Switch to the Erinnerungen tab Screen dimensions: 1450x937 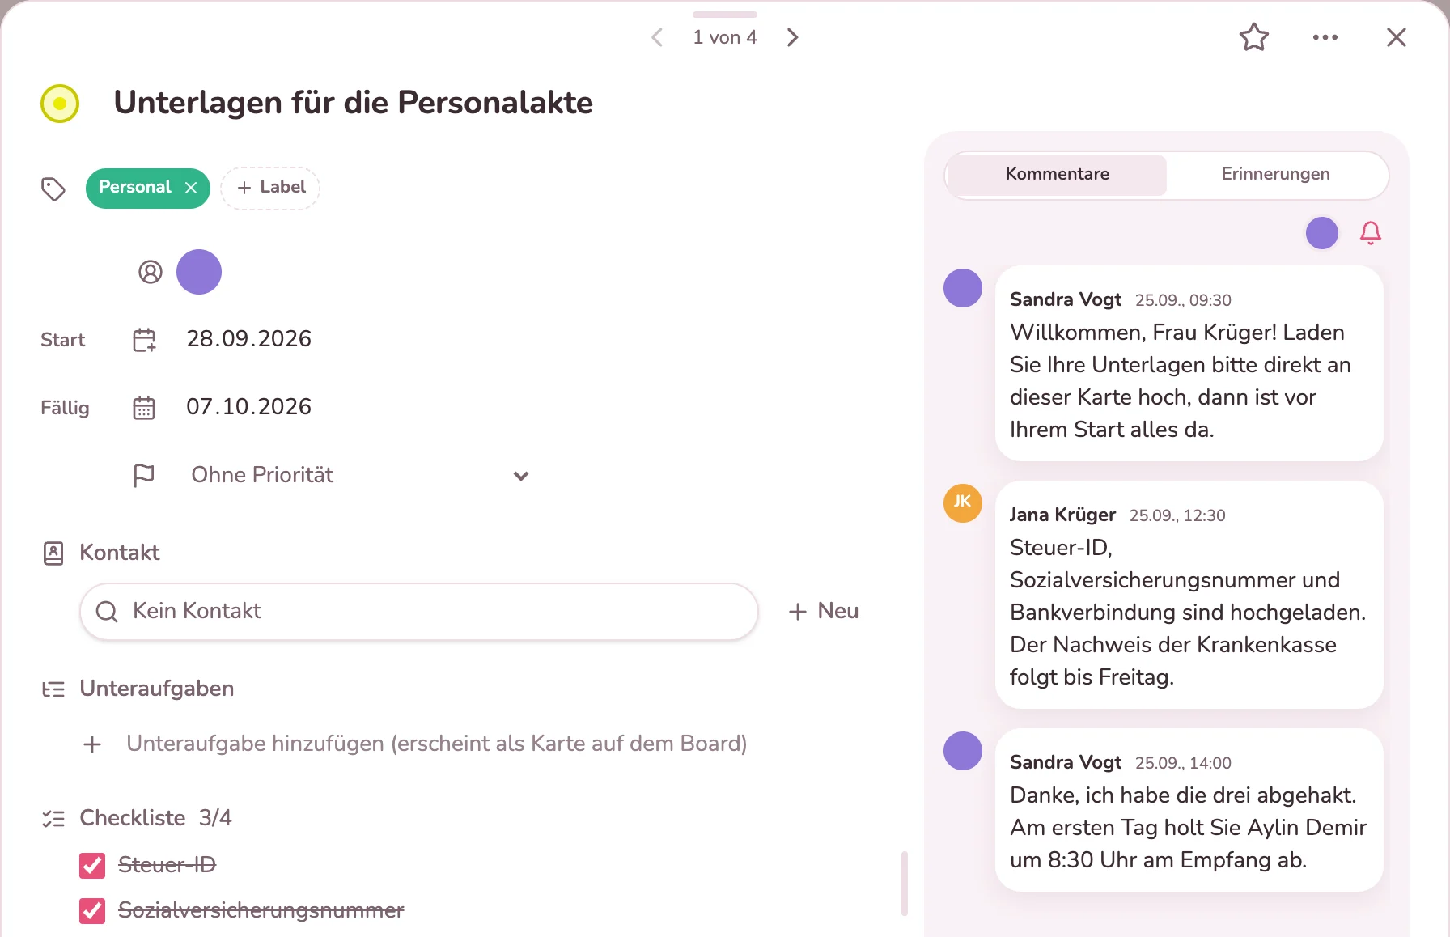pyautogui.click(x=1276, y=175)
